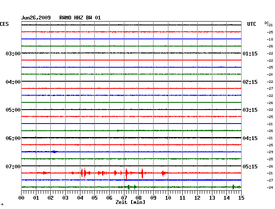Viewport: 275px width, 209px height.
Task: Click minute 09 on the time axis
Action: click(153, 198)
